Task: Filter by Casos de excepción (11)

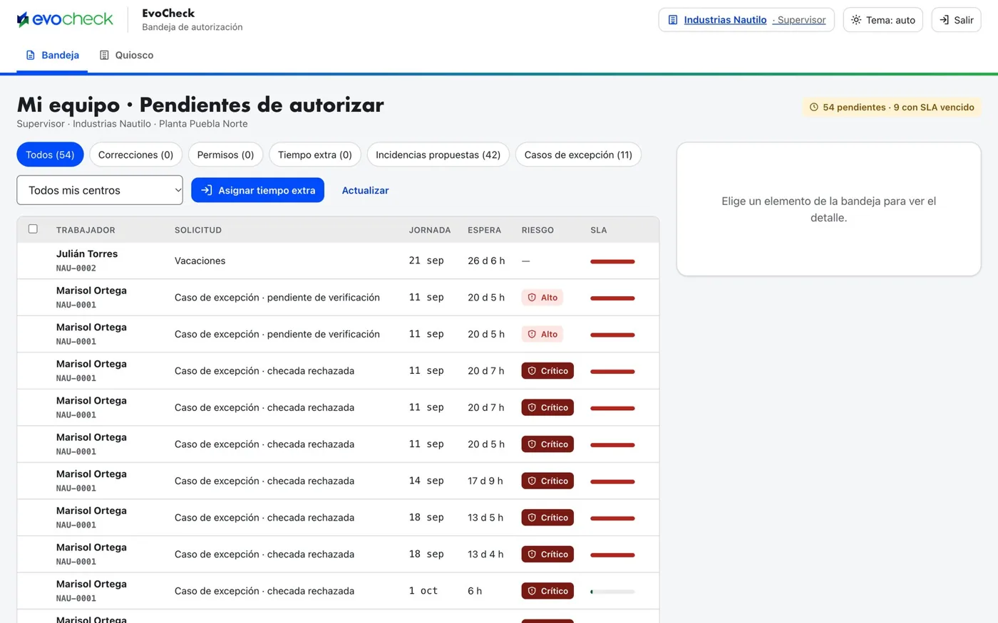Action: click(x=578, y=155)
